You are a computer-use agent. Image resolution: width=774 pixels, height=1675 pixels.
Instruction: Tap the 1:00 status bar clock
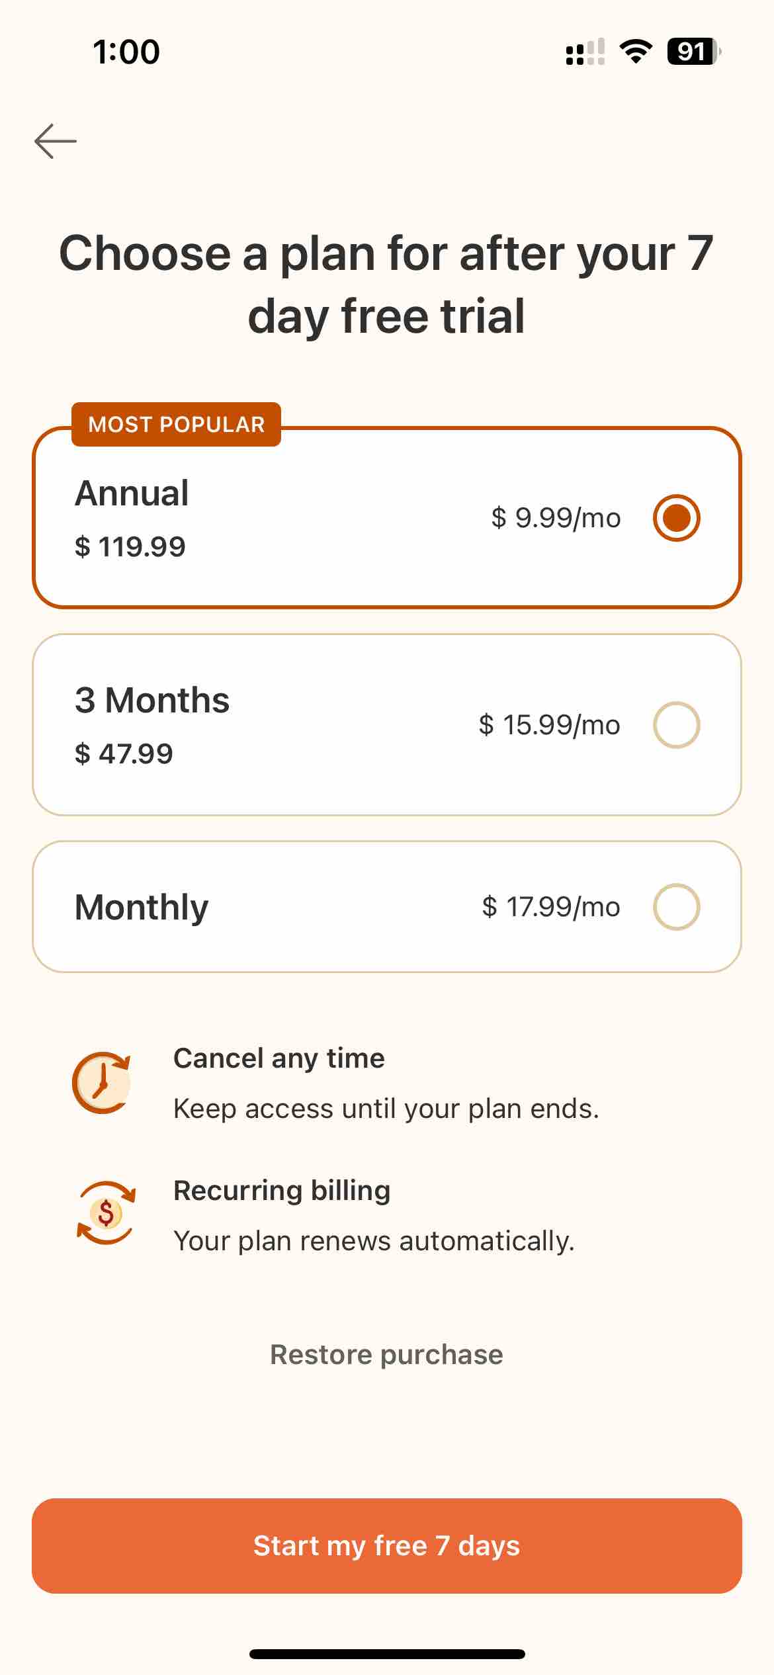click(126, 52)
